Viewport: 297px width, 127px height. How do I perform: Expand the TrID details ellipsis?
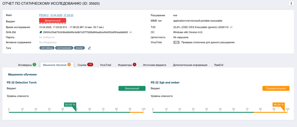point(231,27)
